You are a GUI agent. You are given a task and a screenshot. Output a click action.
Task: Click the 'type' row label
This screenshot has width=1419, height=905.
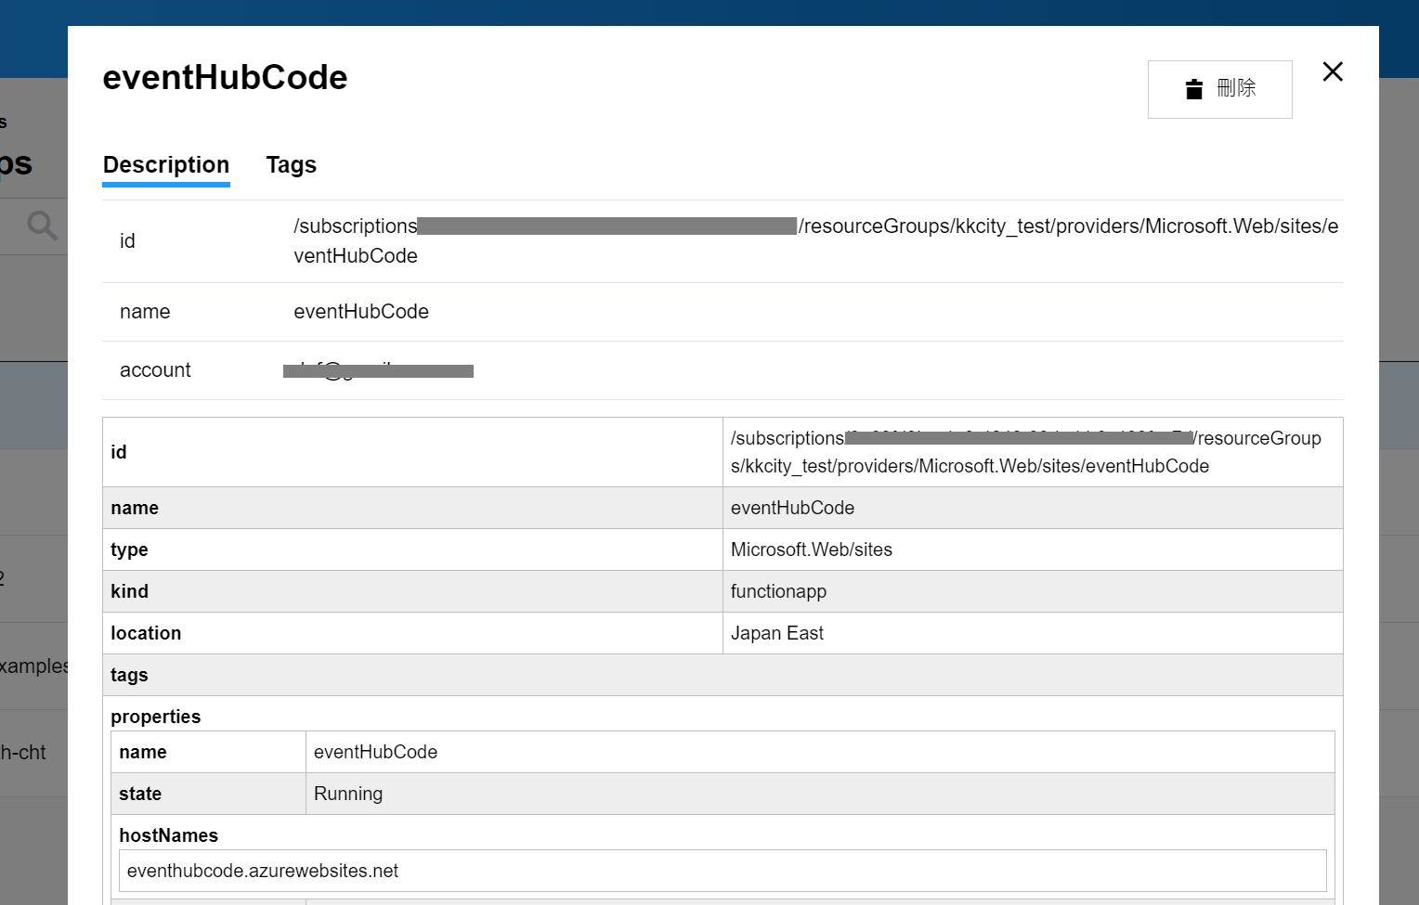click(129, 549)
